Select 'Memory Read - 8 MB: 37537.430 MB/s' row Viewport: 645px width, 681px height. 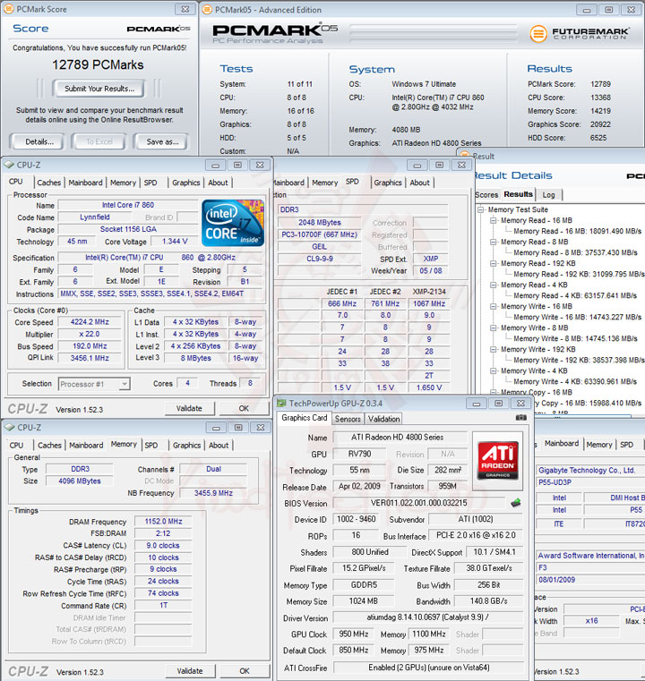click(575, 252)
